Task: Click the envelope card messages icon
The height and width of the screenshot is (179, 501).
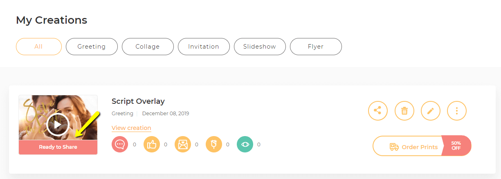Action: (x=183, y=144)
